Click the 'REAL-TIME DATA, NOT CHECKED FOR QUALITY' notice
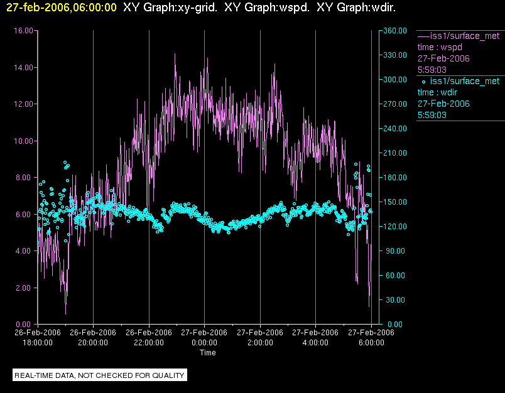The image size is (505, 393). [99, 375]
